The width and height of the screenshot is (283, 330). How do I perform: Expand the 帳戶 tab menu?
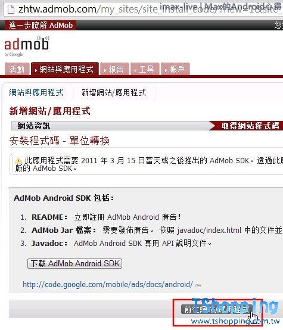coord(175,69)
